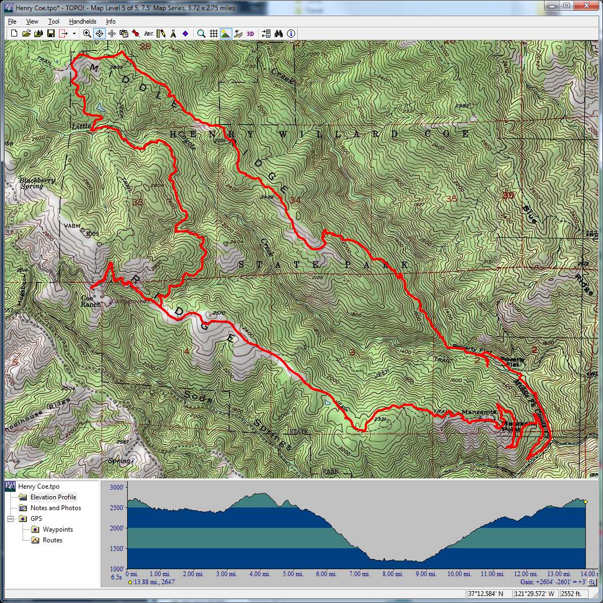Select the red pushpin marker tool

(x=136, y=33)
